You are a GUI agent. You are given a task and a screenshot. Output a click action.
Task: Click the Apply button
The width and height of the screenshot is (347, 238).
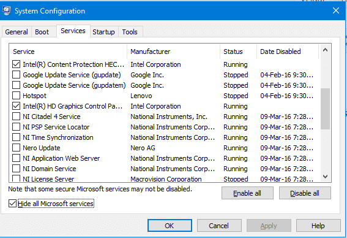pyautogui.click(x=269, y=226)
